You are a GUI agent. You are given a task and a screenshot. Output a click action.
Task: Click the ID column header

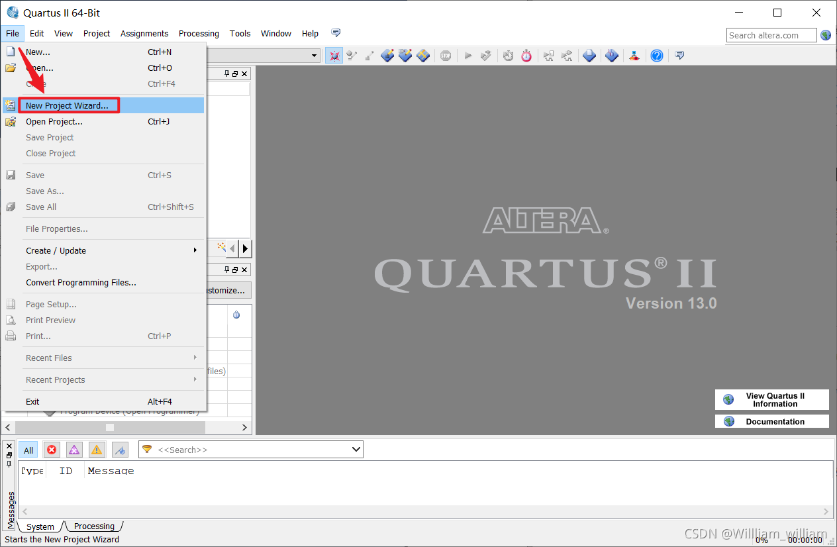[x=66, y=471]
